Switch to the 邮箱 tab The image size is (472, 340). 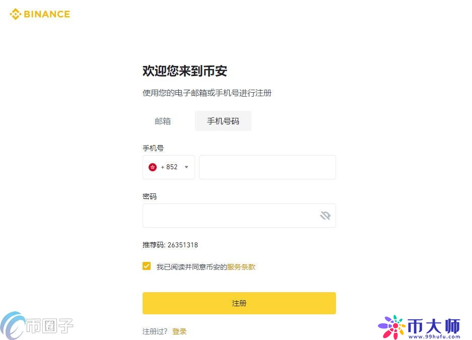pos(163,121)
